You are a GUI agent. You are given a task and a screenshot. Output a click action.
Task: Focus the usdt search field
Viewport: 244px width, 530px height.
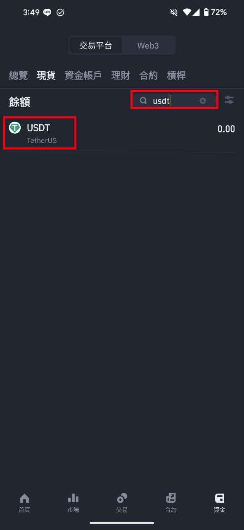[x=174, y=100]
